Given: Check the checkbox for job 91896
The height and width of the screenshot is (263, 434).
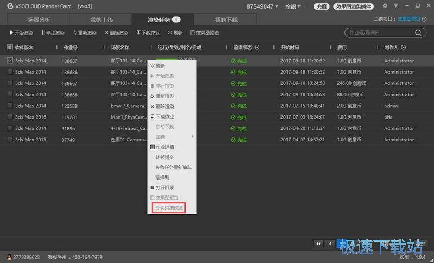Looking at the screenshot, I should [x=10, y=128].
